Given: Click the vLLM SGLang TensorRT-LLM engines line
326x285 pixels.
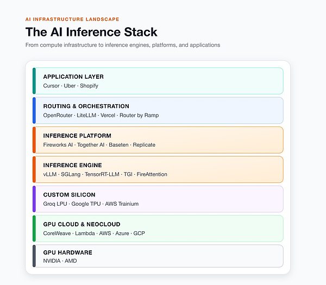Looking at the screenshot, I should point(105,174).
